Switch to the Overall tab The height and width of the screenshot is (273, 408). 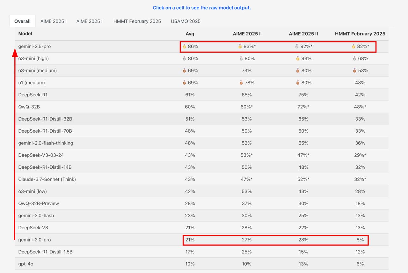click(x=22, y=21)
